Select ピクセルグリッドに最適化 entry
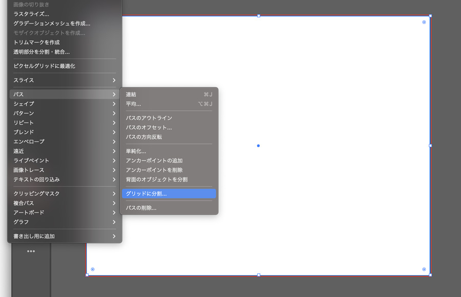Viewport: 461px width, 297px height. pos(65,66)
